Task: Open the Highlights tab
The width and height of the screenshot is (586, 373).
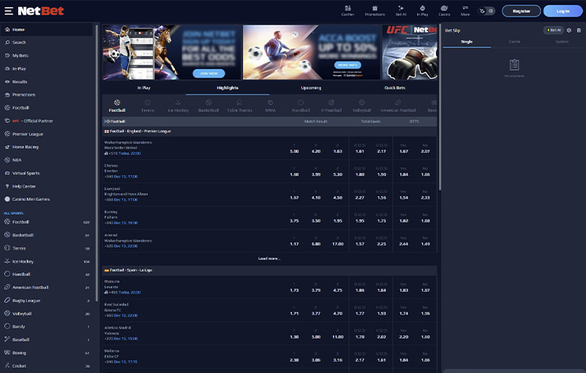Action: (227, 88)
